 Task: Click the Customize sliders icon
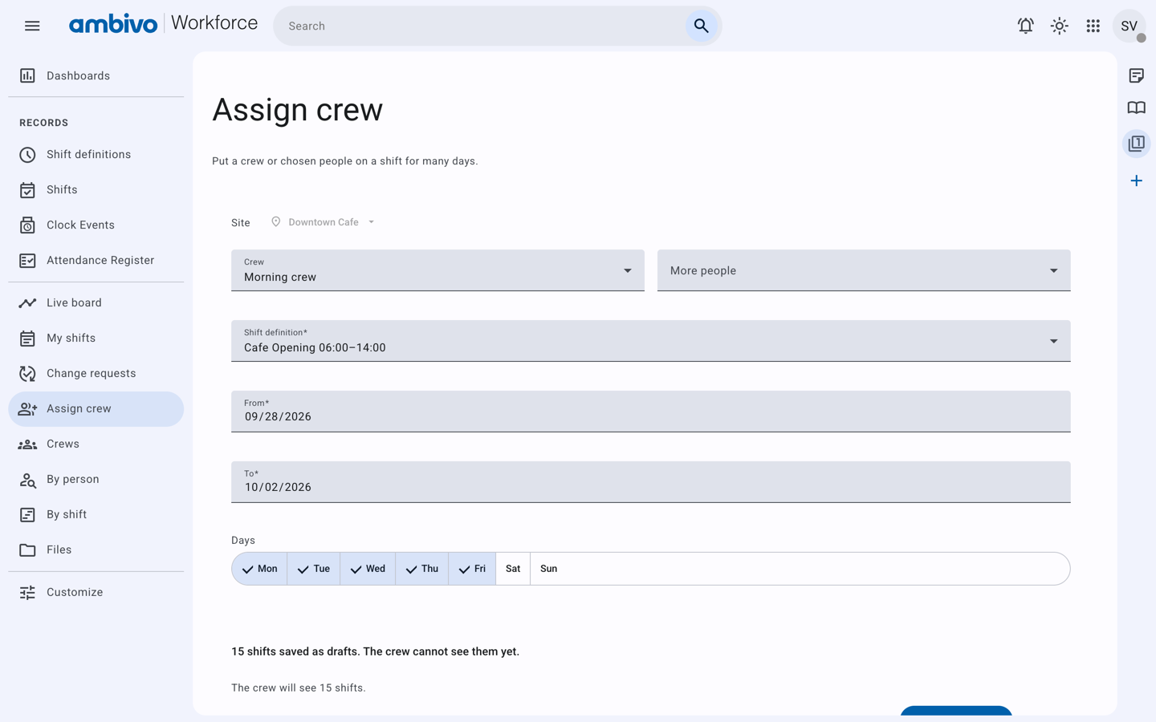(x=27, y=592)
